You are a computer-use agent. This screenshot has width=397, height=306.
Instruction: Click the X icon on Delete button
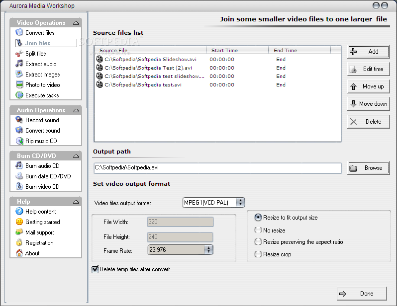pyautogui.click(x=353, y=122)
